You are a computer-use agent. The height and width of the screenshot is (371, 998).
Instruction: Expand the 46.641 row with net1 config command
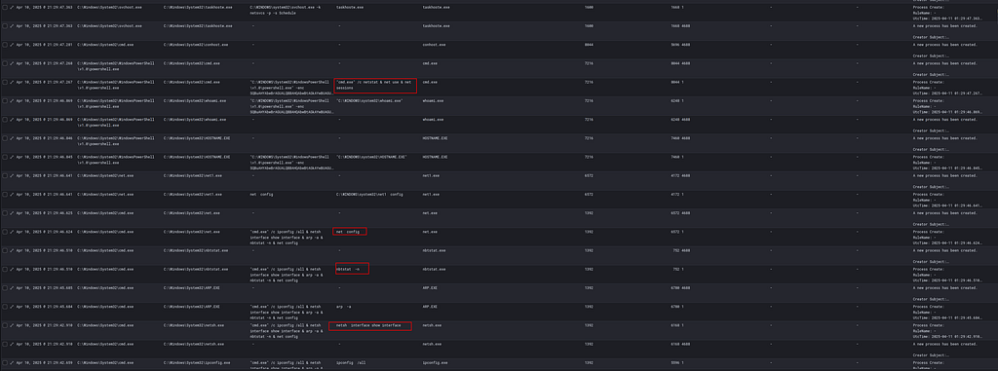coord(12,194)
